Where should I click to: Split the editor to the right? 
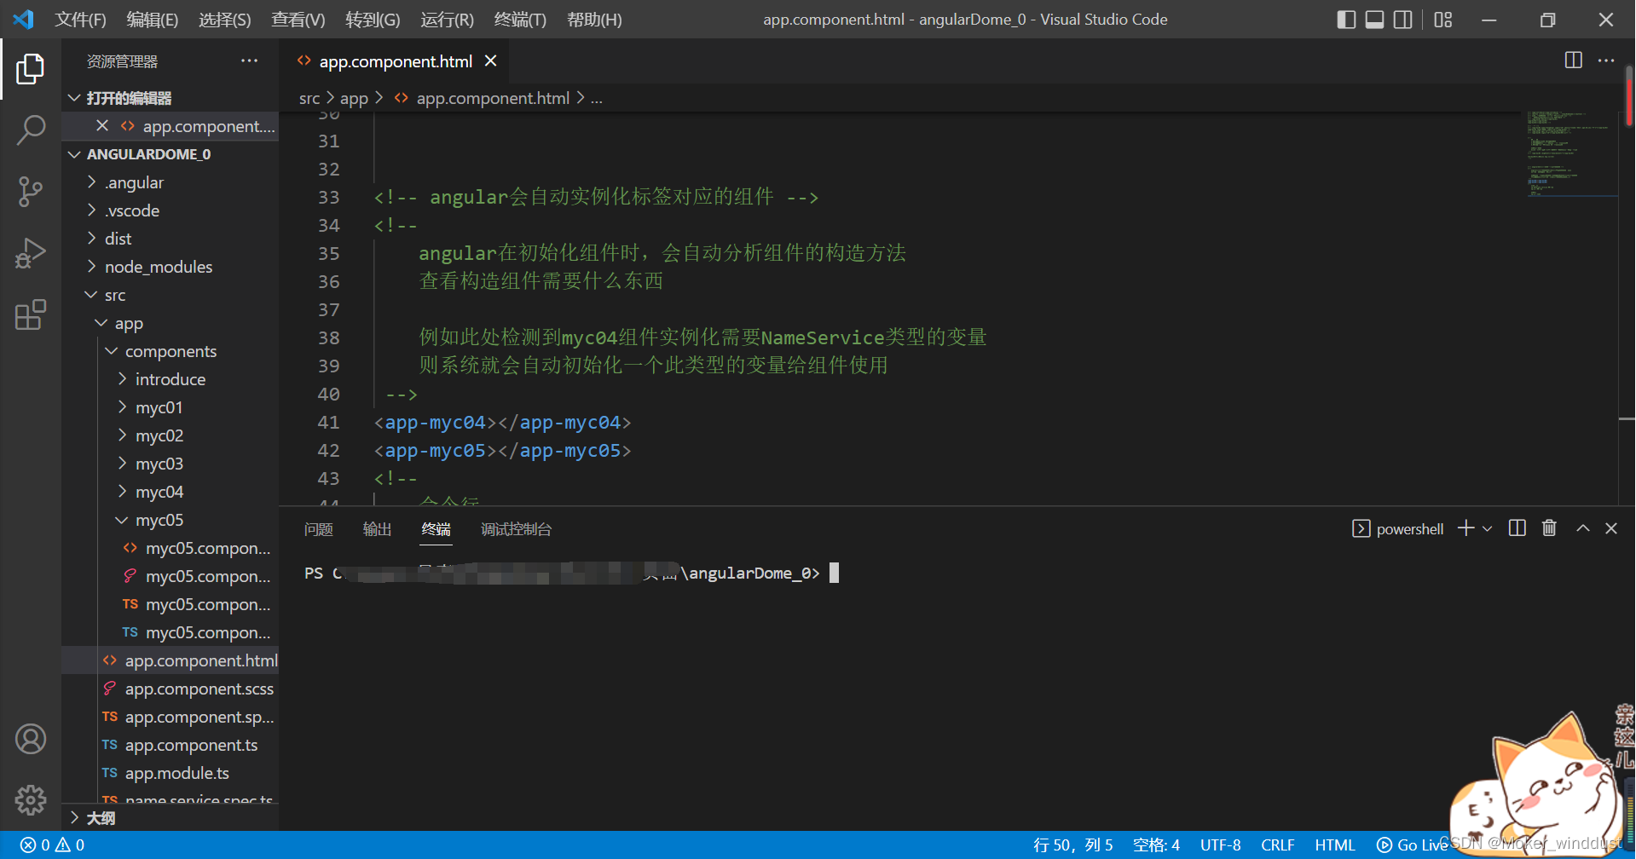point(1572,61)
